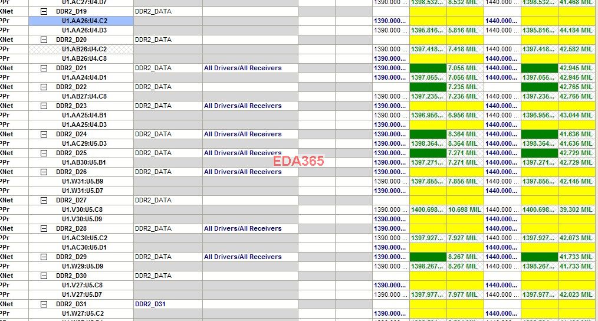The height and width of the screenshot is (321, 598).
Task: Select pin pair U1.AA26:U4.D3
Action: coord(84,30)
